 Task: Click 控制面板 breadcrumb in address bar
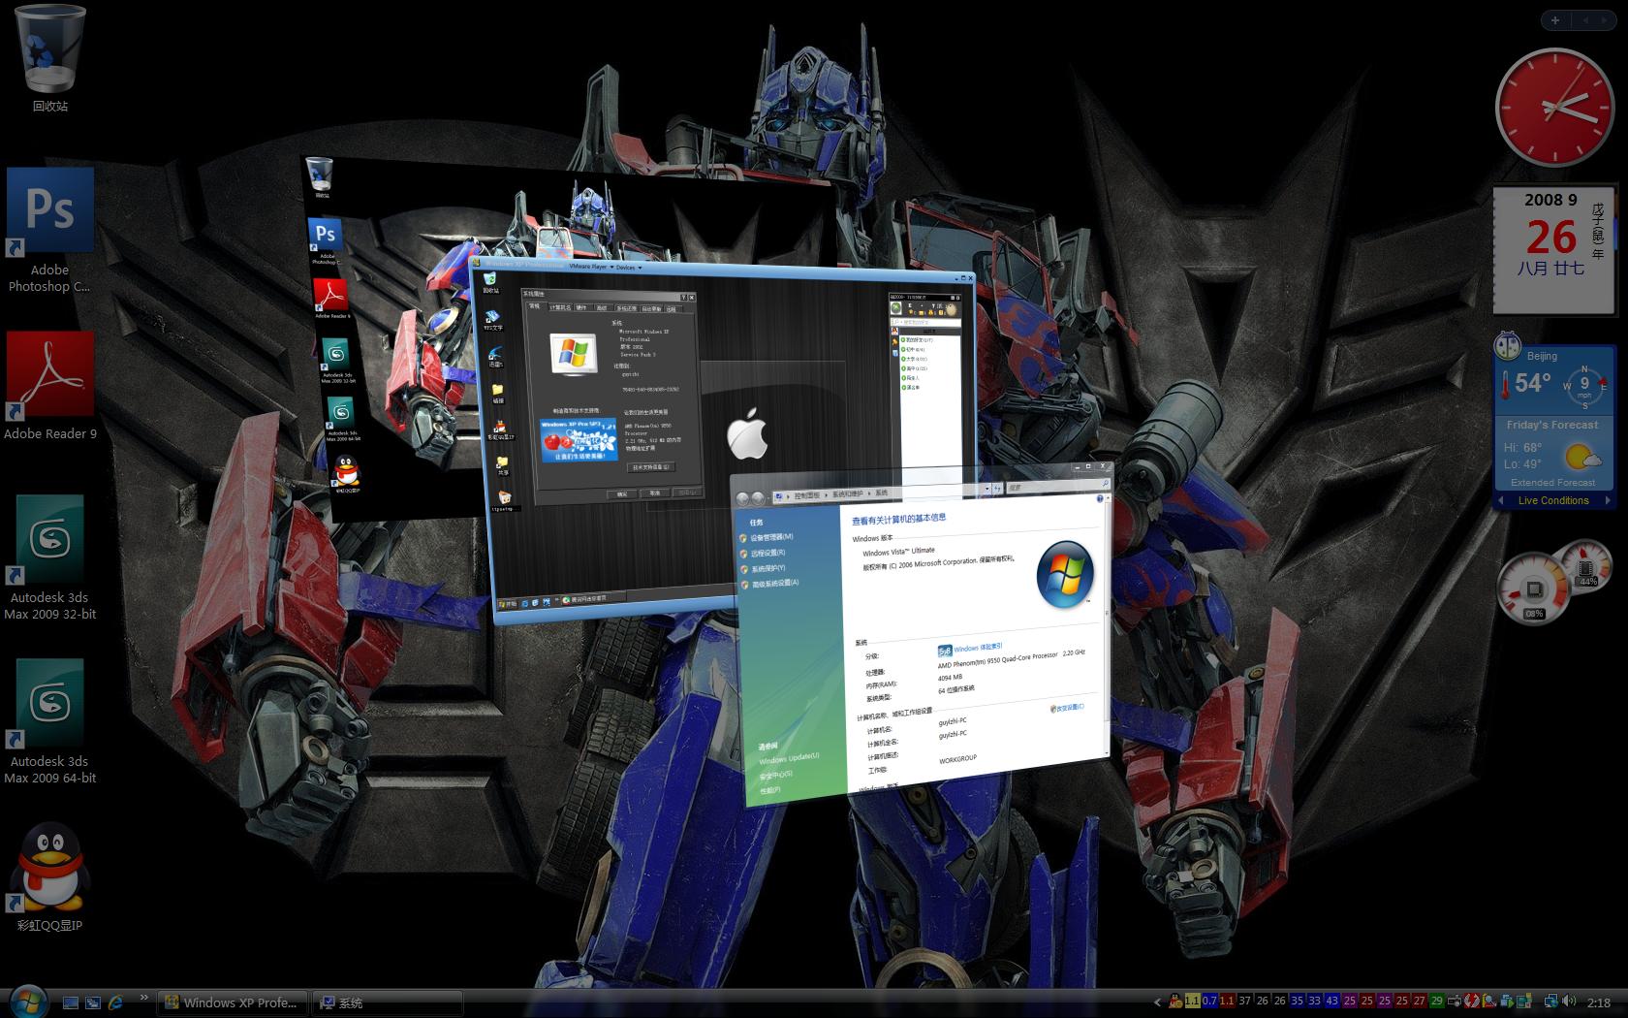click(807, 495)
